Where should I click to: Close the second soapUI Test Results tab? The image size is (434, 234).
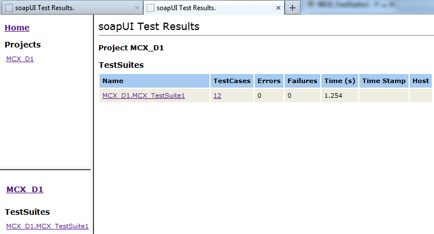[278, 8]
